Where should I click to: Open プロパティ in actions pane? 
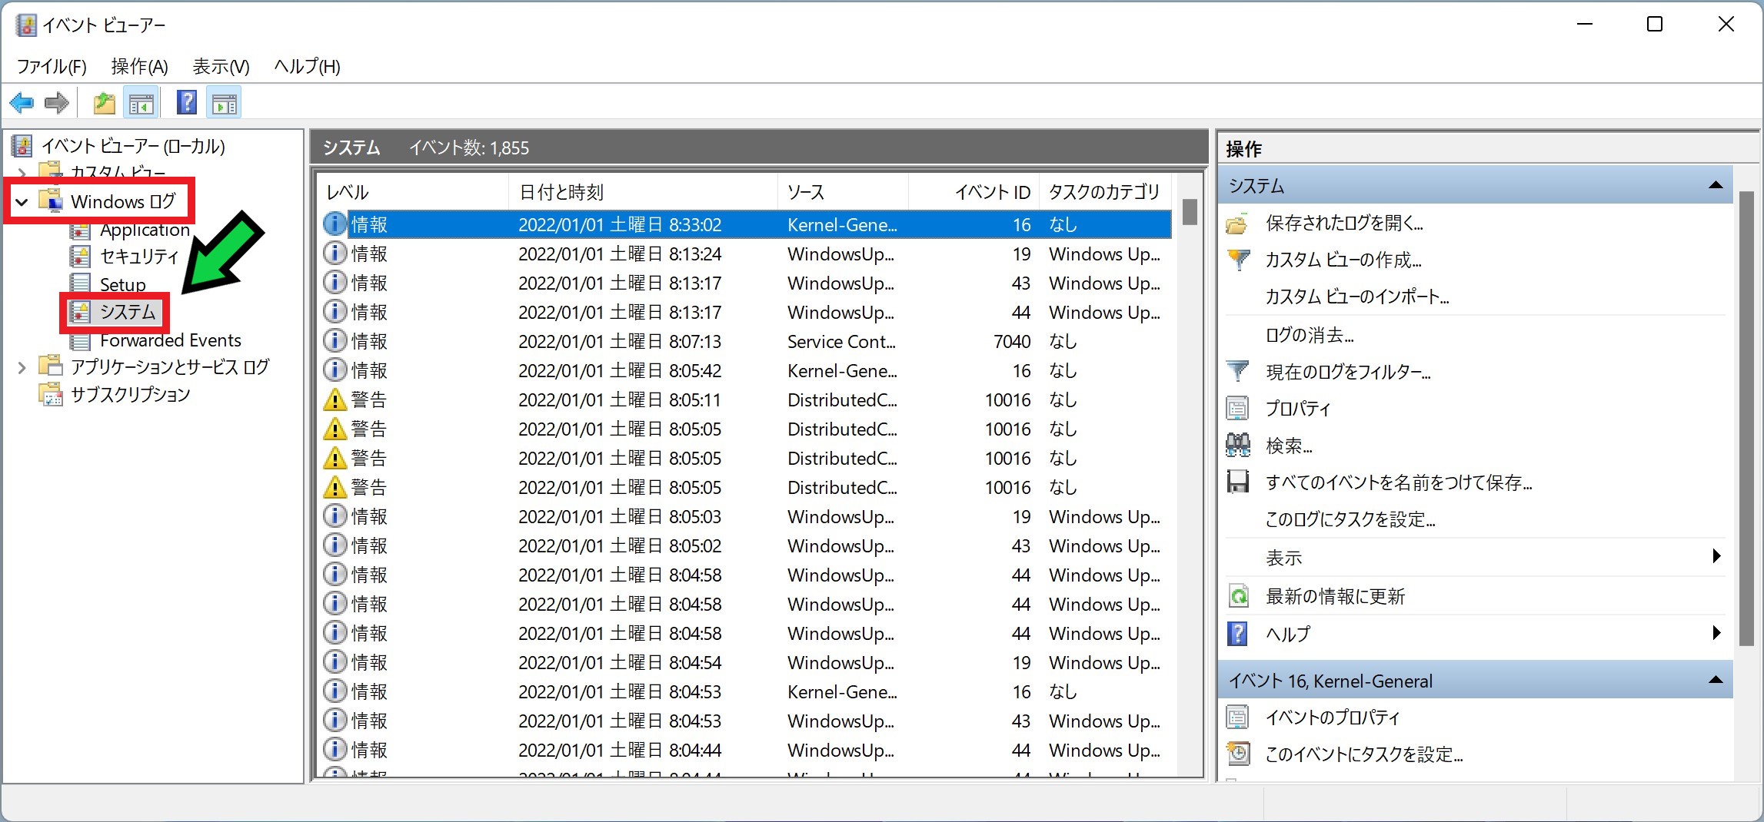pos(1298,409)
